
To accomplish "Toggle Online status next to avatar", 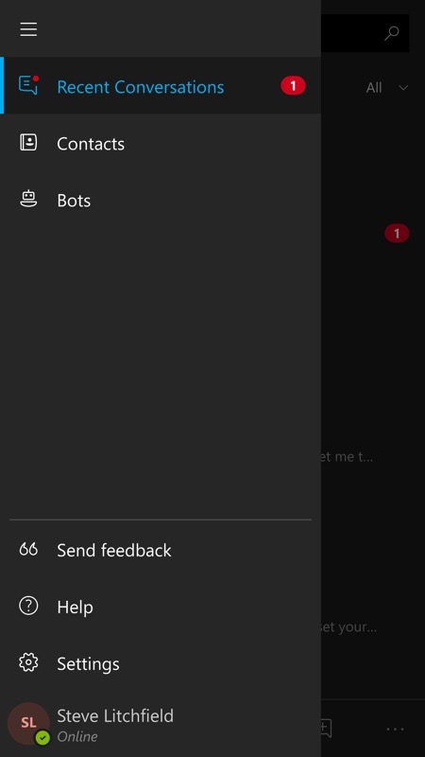I will (77, 737).
